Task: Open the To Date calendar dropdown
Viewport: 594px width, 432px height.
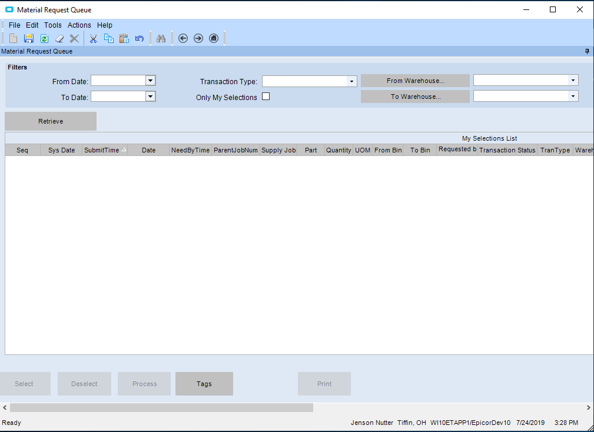Action: 150,97
